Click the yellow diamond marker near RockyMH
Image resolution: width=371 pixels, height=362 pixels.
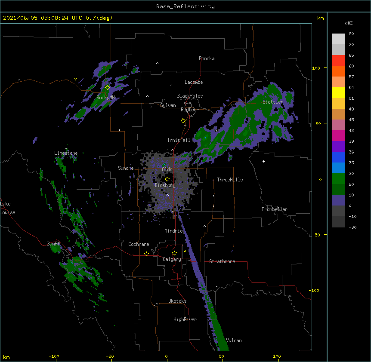click(107, 88)
